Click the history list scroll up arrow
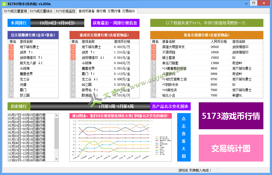The image size is (272, 175). (56, 115)
